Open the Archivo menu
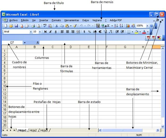 (13, 20)
